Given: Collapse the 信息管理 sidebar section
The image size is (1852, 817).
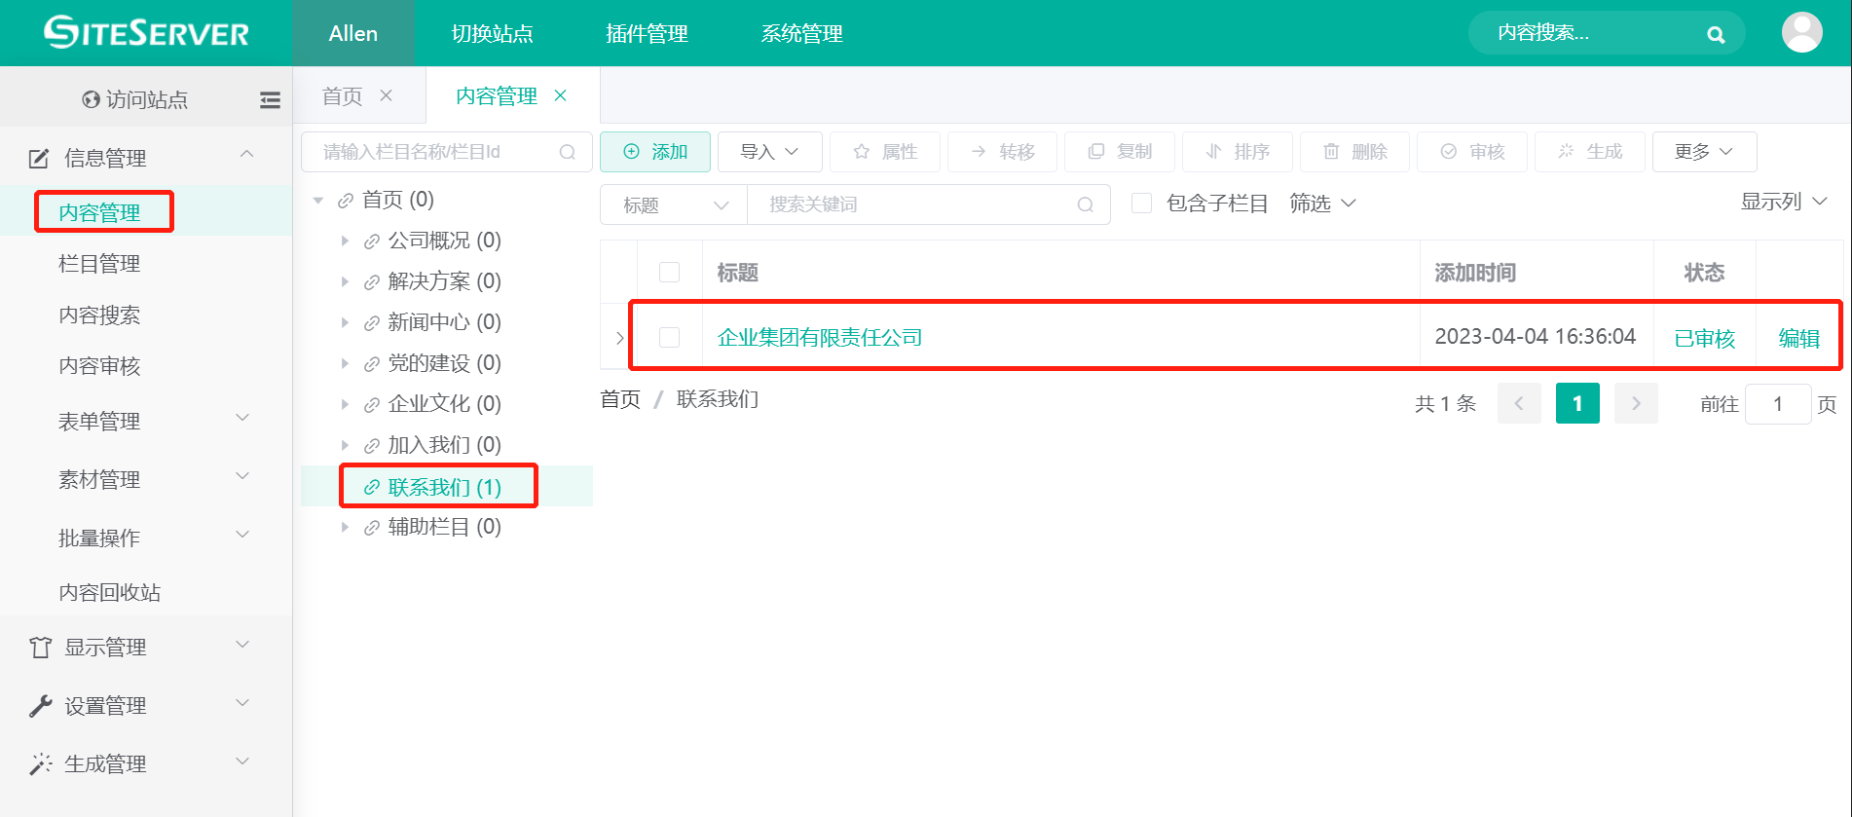Looking at the screenshot, I should (x=246, y=154).
